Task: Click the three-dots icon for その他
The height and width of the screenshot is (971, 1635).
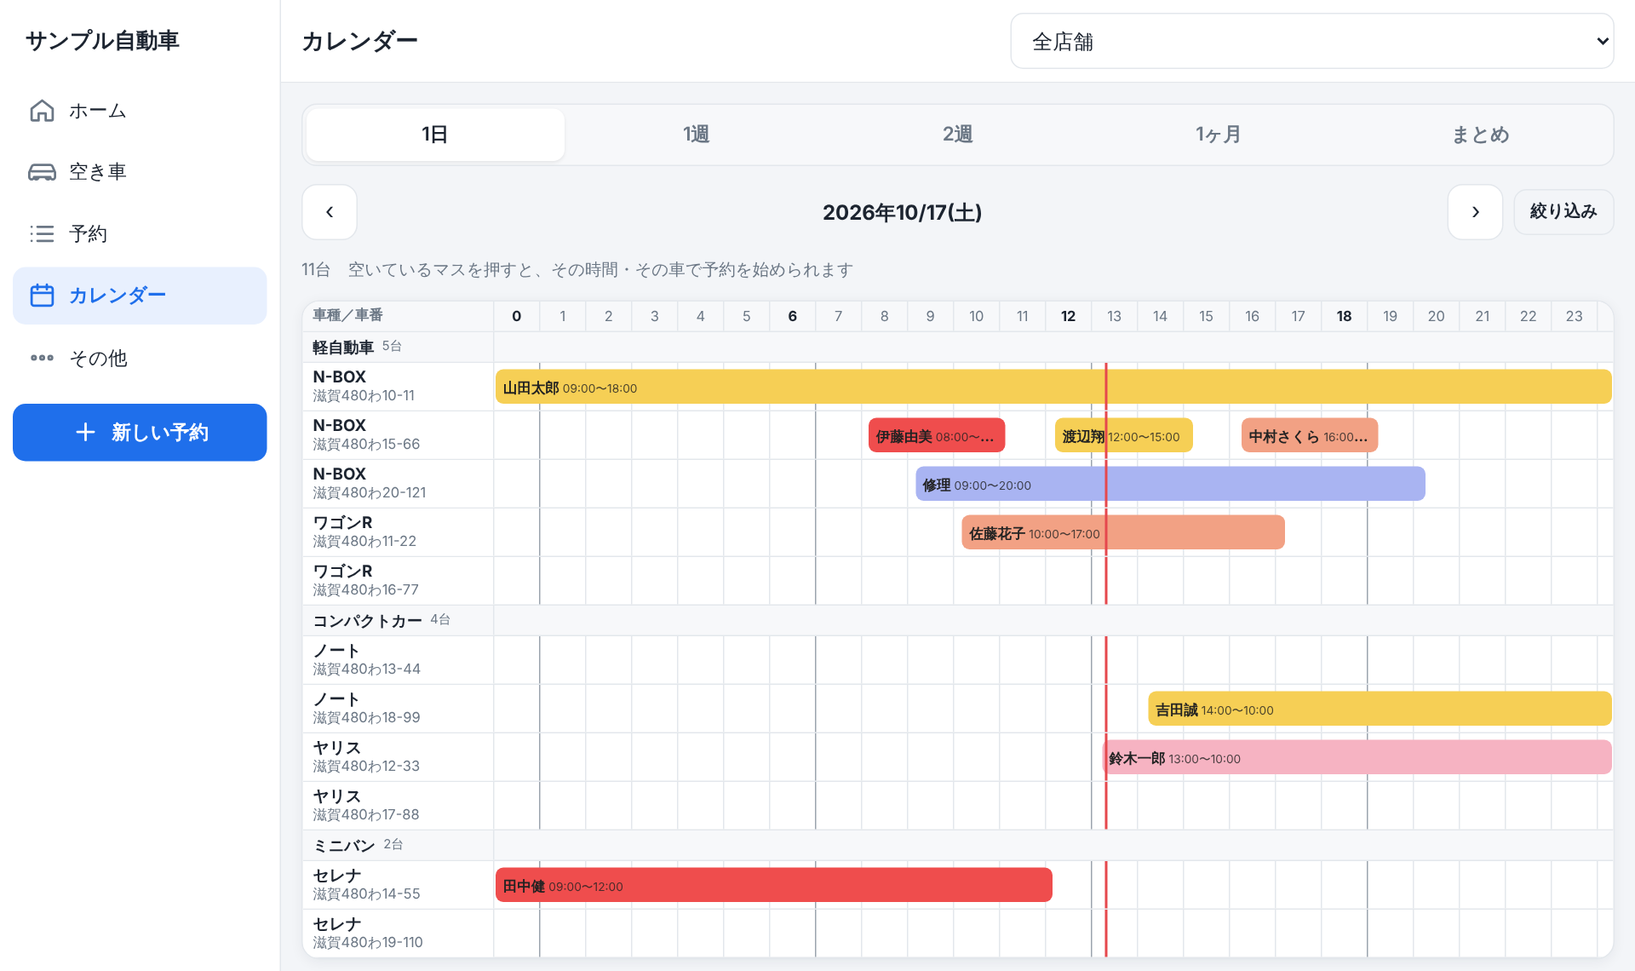Action: (x=42, y=358)
